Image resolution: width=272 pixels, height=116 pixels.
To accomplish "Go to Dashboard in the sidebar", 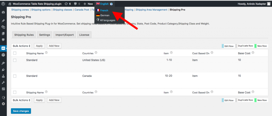I will coord(3,12).
